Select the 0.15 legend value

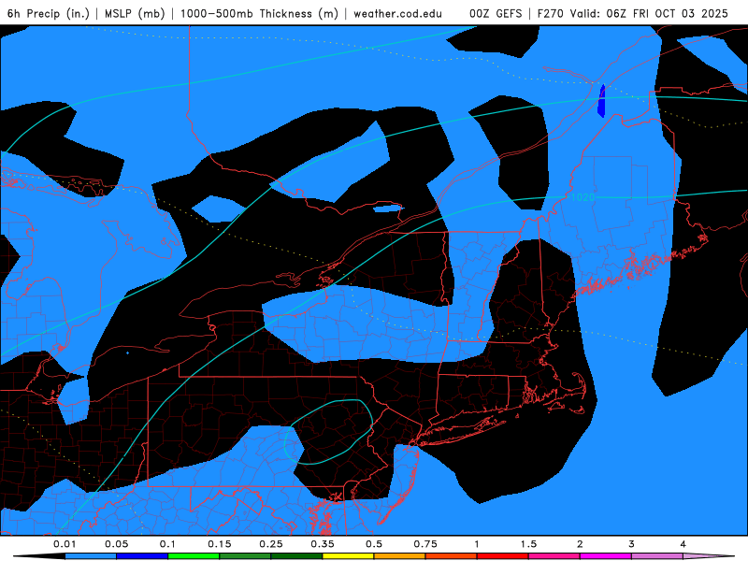(220, 544)
